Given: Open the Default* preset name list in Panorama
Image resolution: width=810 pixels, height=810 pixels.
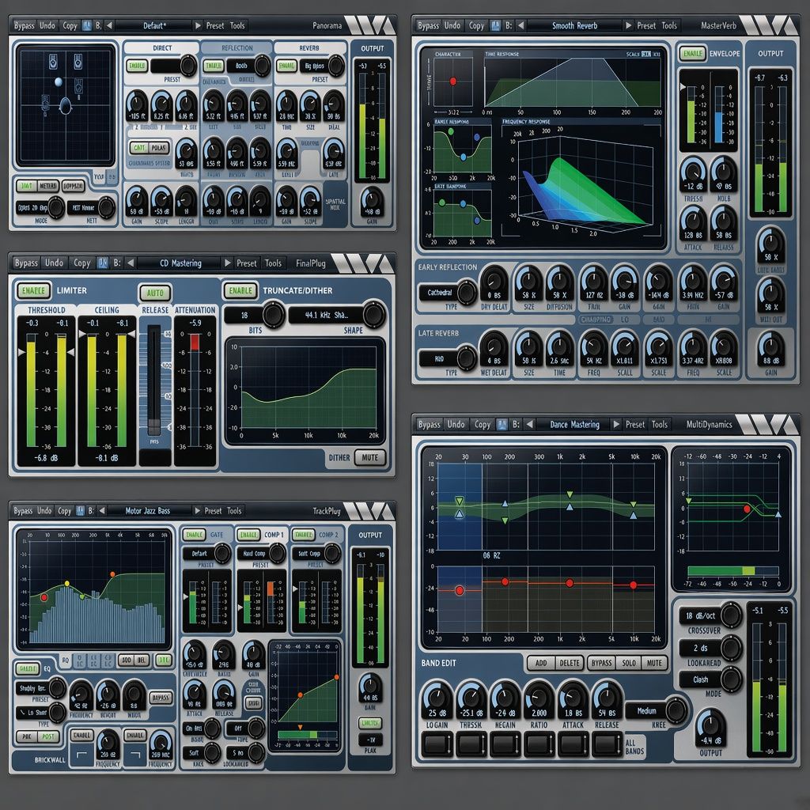Looking at the screenshot, I should [x=153, y=25].
